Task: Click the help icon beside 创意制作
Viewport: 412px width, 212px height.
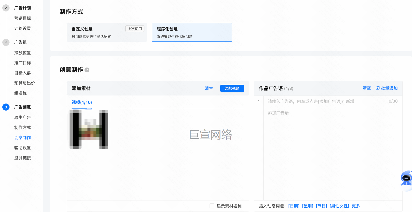Action: 87,70
